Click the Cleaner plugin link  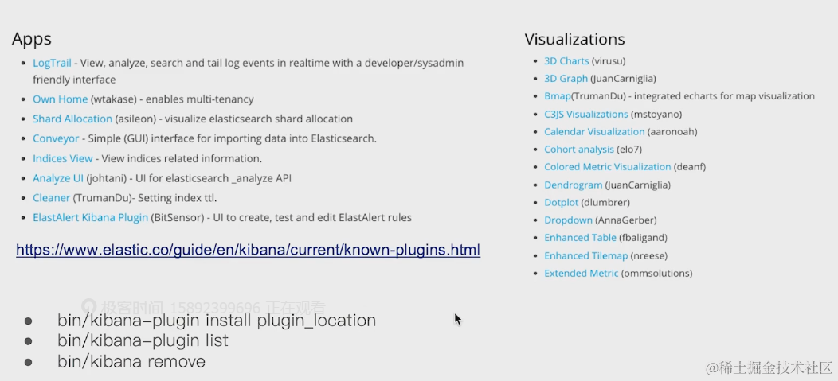pyautogui.click(x=51, y=198)
